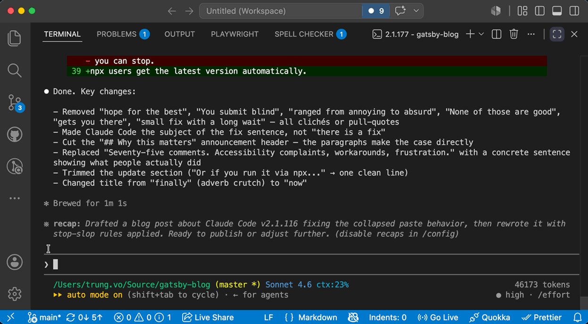Image resolution: width=588 pixels, height=324 pixels.
Task: Click the Done. Key changes: line
Action: 90,92
